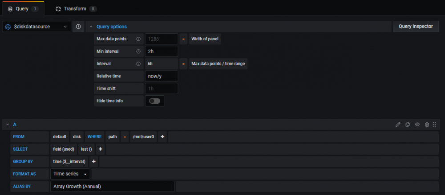Screen dimensions: 445x195
Task: Click the Query options heading
Action: [x=112, y=27]
